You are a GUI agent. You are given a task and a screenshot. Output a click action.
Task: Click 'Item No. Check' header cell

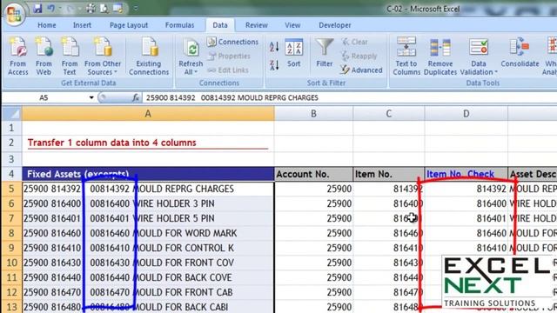pyautogui.click(x=466, y=174)
